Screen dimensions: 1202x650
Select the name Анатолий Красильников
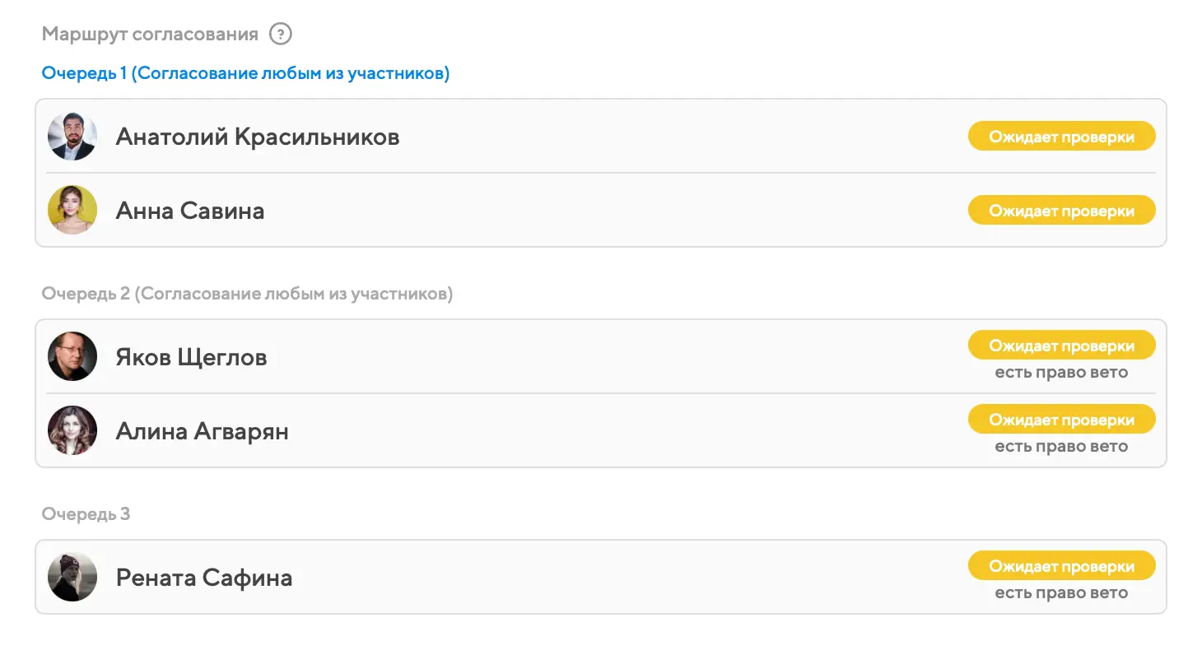258,137
